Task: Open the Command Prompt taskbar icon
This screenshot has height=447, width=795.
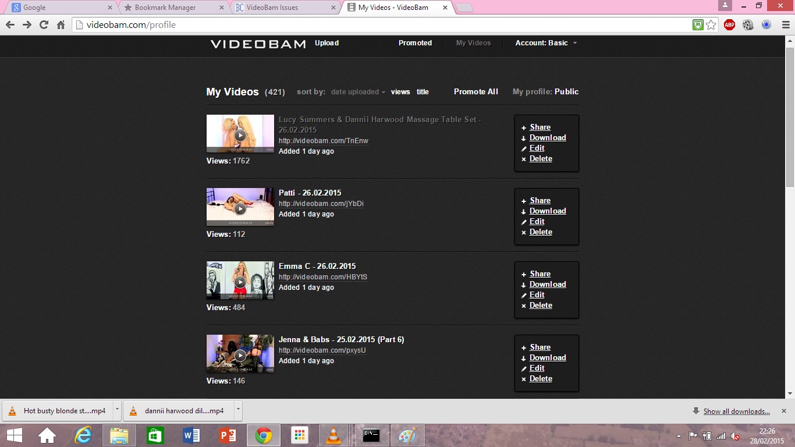Action: 371,435
